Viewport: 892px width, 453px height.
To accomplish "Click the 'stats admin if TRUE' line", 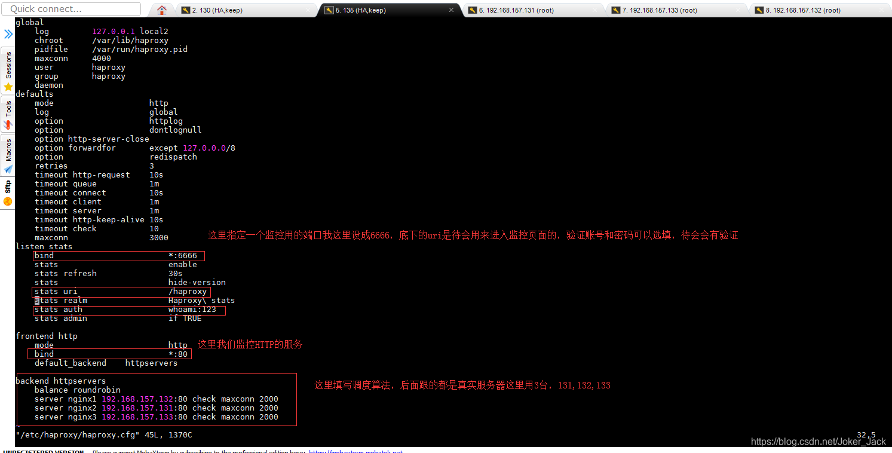I will click(118, 318).
